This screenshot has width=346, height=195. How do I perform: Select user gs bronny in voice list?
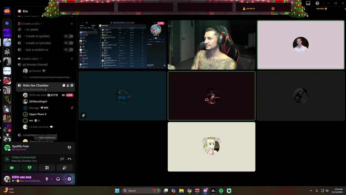pos(48,71)
